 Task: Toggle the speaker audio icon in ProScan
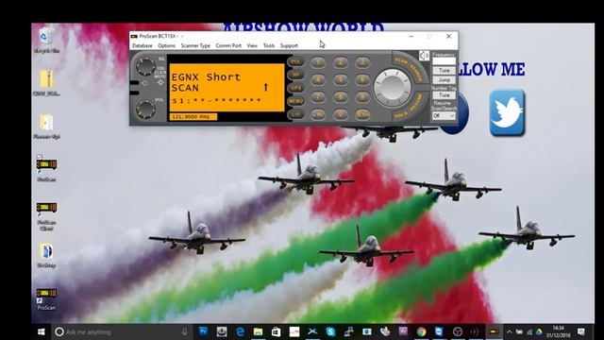(x=424, y=56)
